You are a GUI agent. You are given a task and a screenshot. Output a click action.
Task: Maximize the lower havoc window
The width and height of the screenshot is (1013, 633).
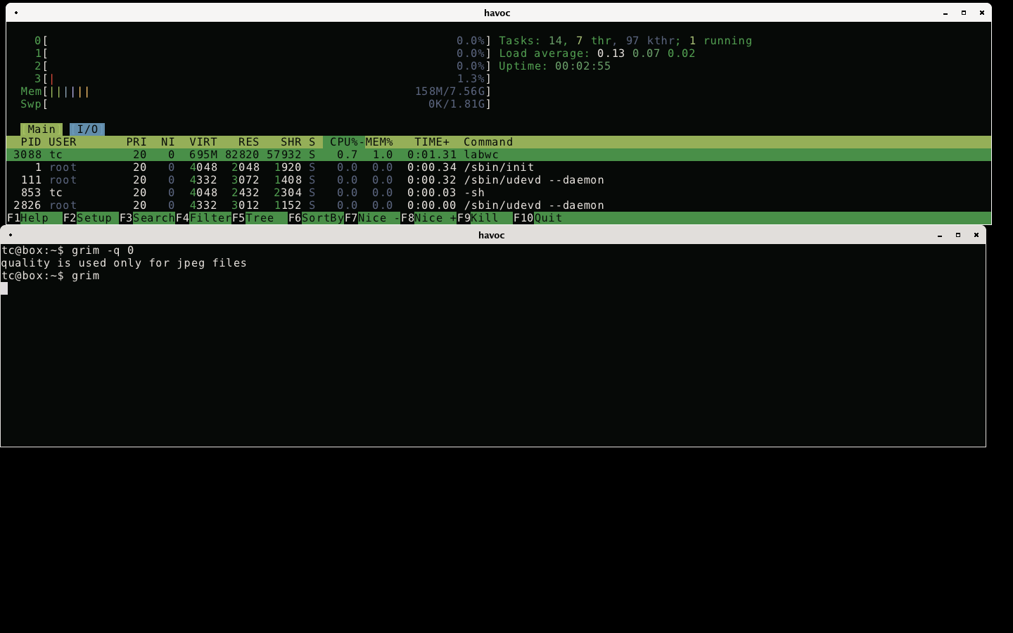click(x=958, y=235)
